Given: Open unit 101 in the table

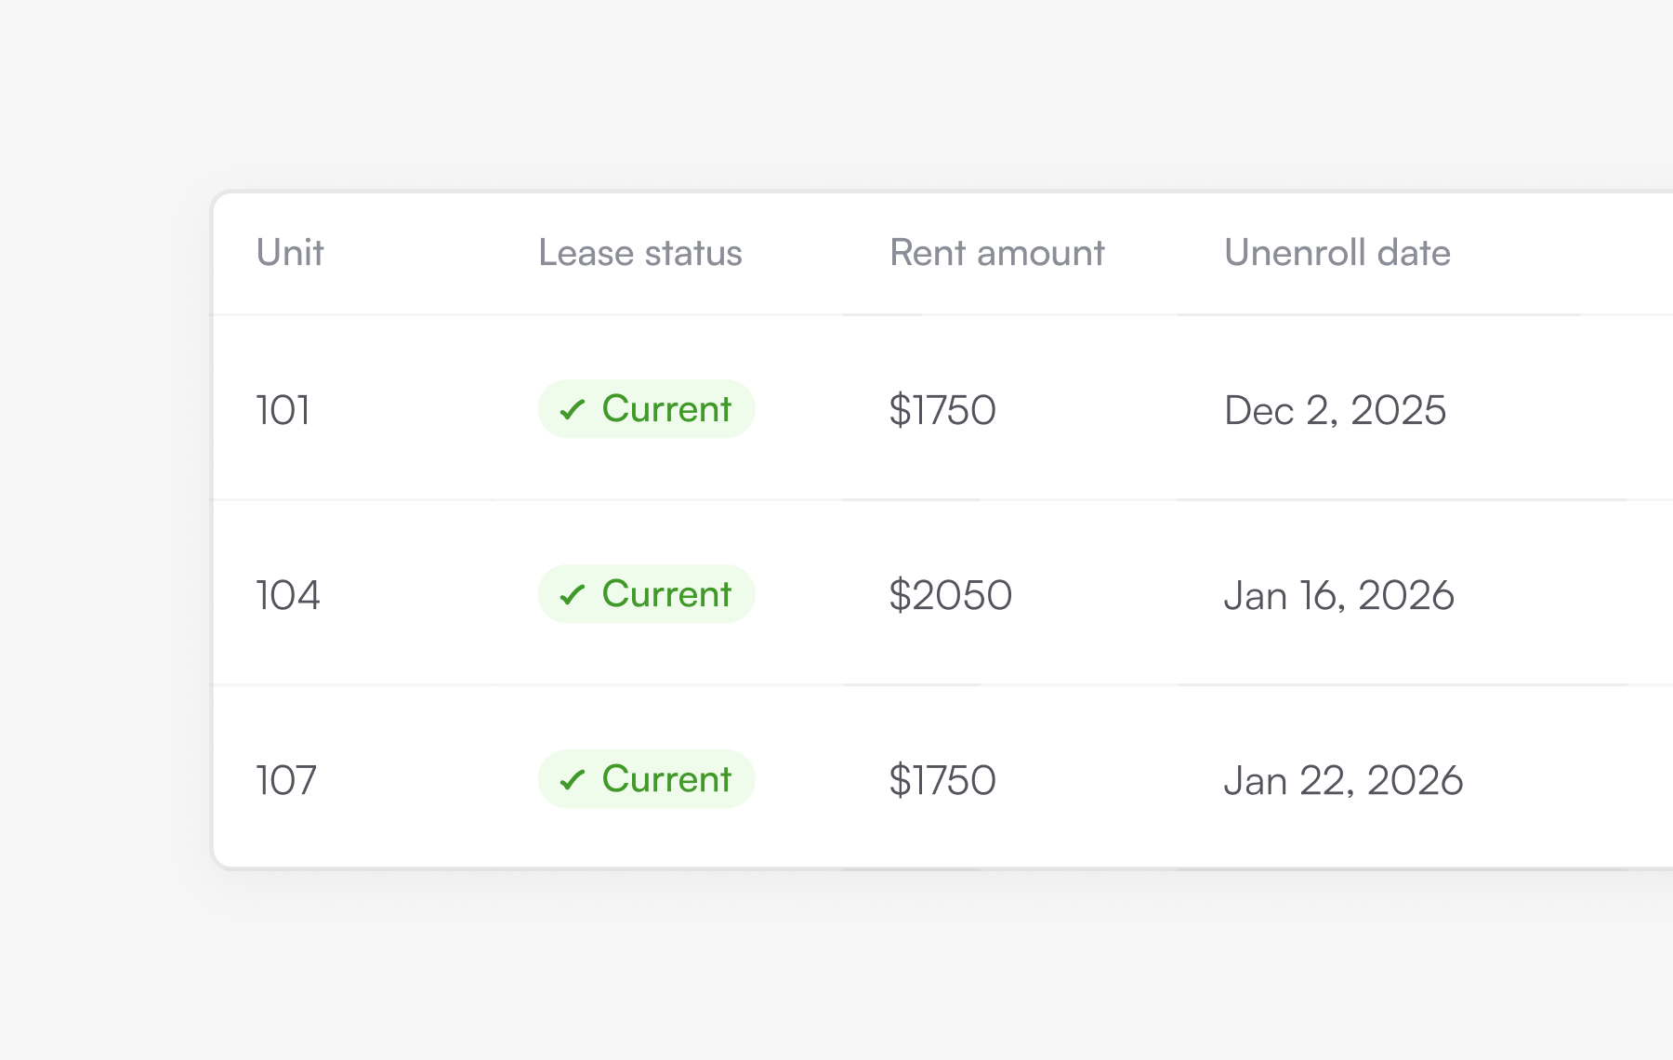Looking at the screenshot, I should click(283, 410).
